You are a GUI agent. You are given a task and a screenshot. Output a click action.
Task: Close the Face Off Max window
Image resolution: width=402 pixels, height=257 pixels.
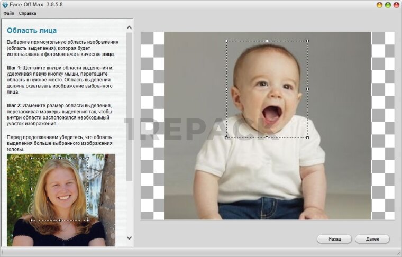[396, 5]
